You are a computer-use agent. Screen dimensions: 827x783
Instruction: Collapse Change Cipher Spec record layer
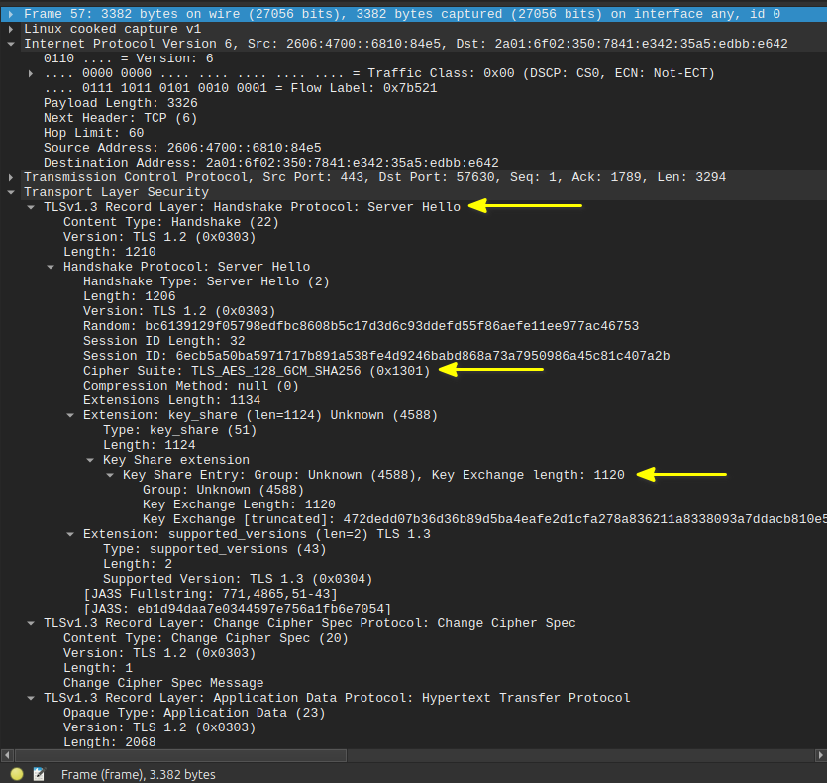coord(31,623)
